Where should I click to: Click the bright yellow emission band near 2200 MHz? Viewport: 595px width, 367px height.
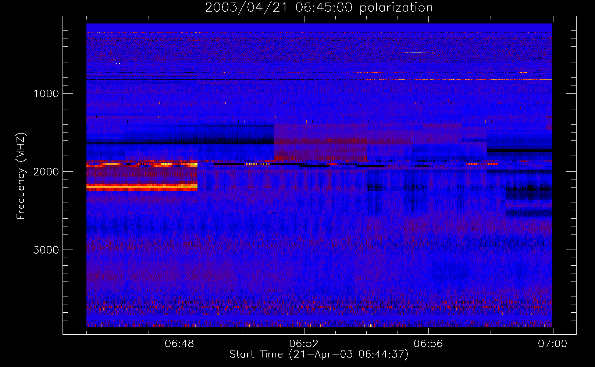pos(142,187)
